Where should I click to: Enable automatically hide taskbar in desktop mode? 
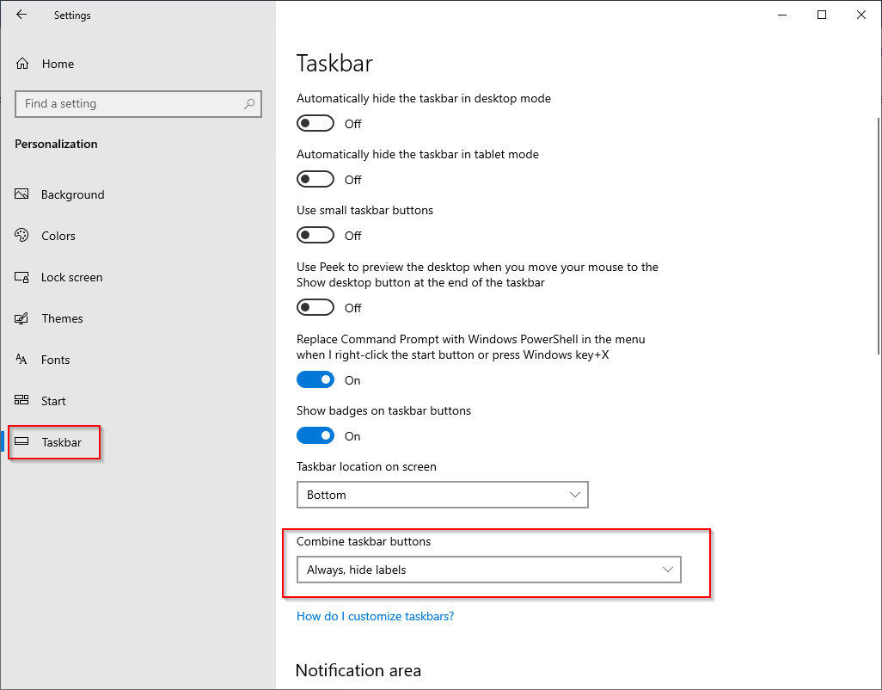pos(315,123)
